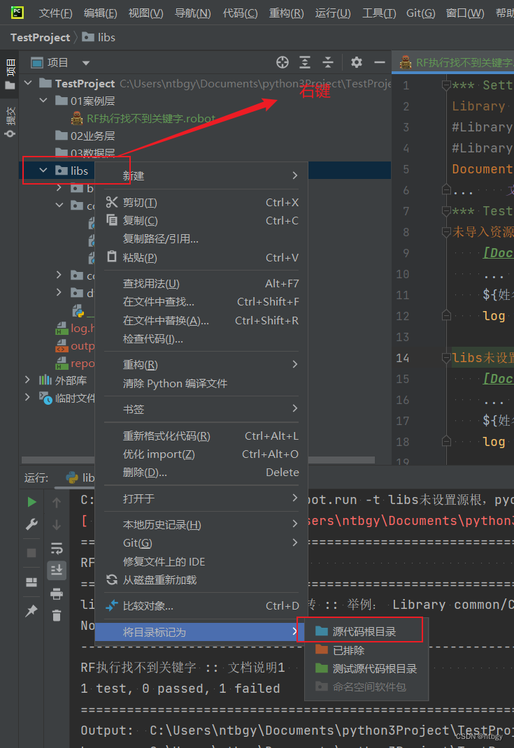Select the RF执行找不到关键字.robot file in tree
This screenshot has height=748, width=514.
150,118
